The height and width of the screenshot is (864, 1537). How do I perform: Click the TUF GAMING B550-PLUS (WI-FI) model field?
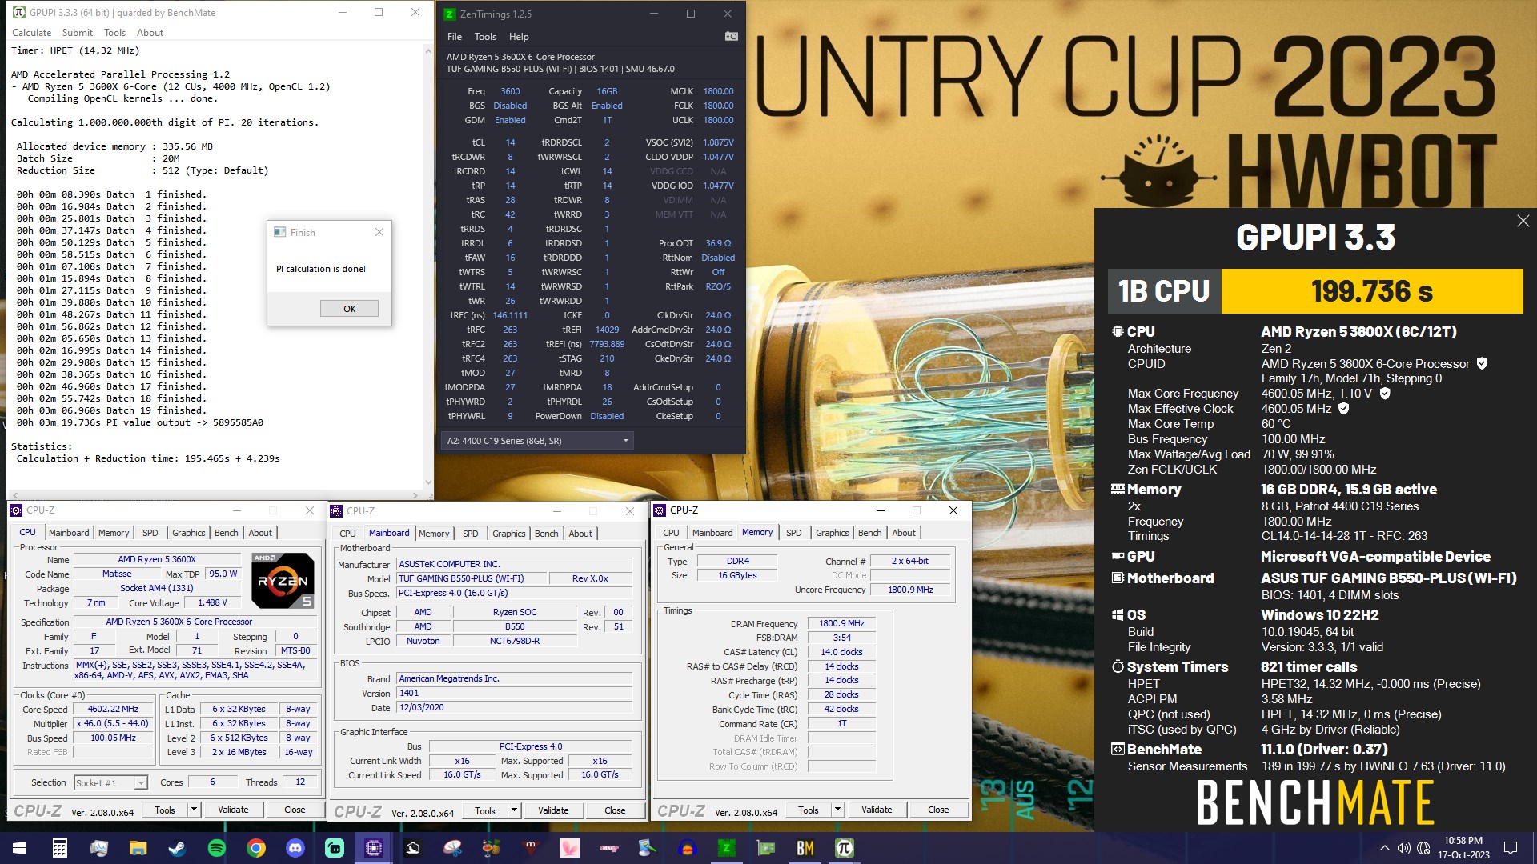pos(472,578)
